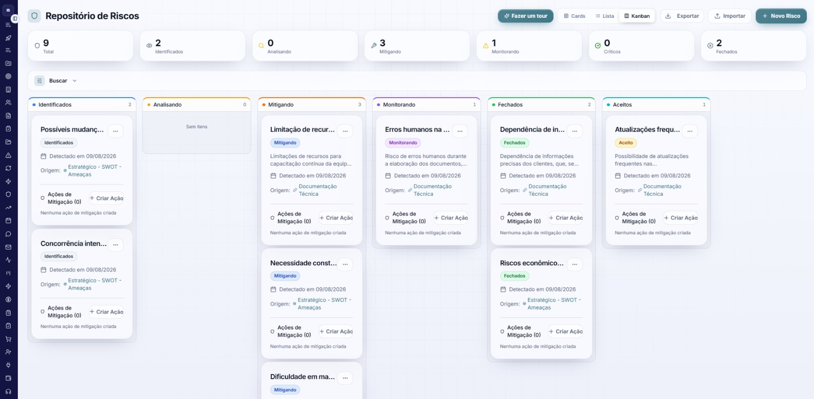Expand the Buscar filter dropdown
The width and height of the screenshot is (814, 399).
56,81
